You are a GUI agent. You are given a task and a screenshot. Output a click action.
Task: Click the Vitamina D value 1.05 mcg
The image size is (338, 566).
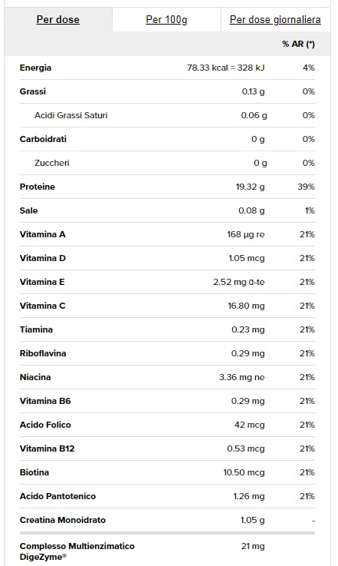tap(247, 258)
